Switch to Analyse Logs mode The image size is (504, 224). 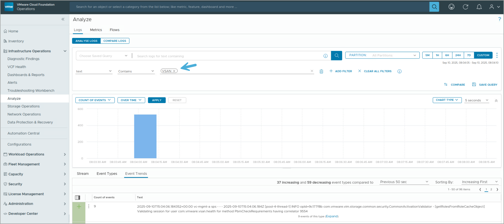86,41
